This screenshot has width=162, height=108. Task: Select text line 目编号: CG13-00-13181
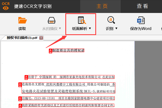click(68, 98)
